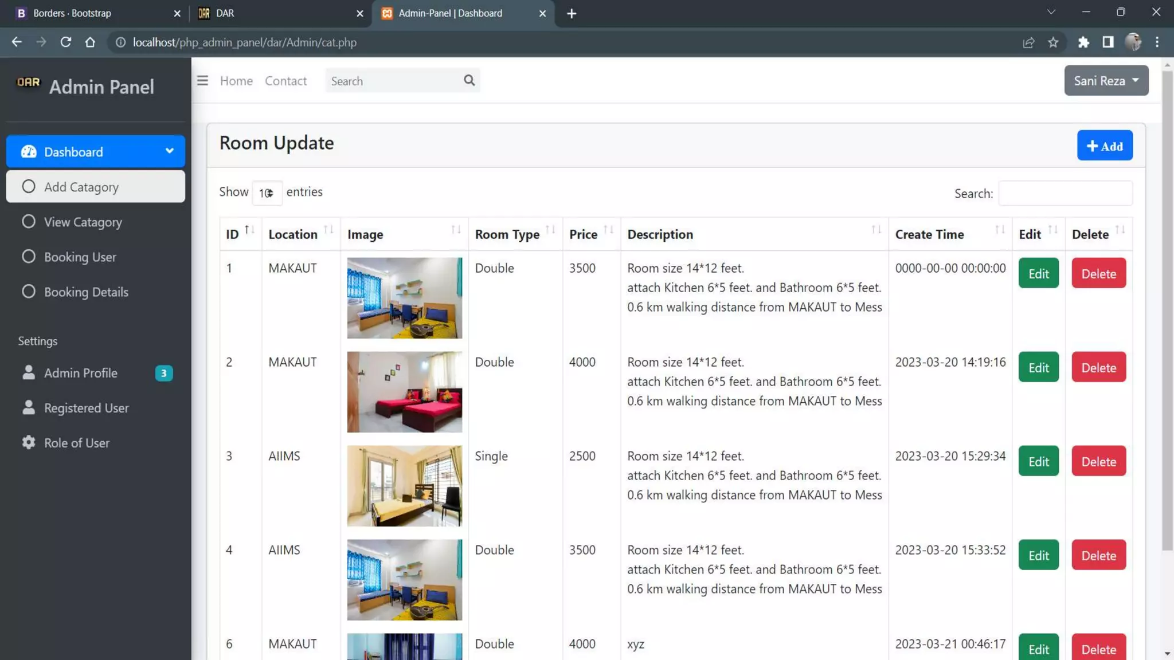Image resolution: width=1174 pixels, height=660 pixels.
Task: Click the magnifier search icon in navbar
Action: (469, 81)
